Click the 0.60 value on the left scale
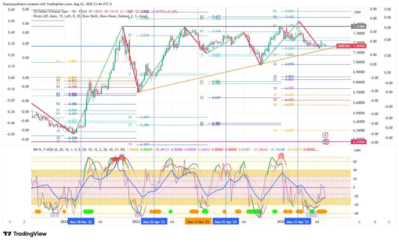 11,9
